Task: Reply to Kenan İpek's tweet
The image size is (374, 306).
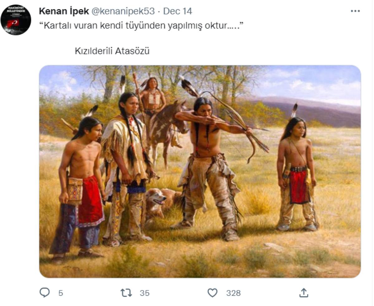Action: [45, 293]
